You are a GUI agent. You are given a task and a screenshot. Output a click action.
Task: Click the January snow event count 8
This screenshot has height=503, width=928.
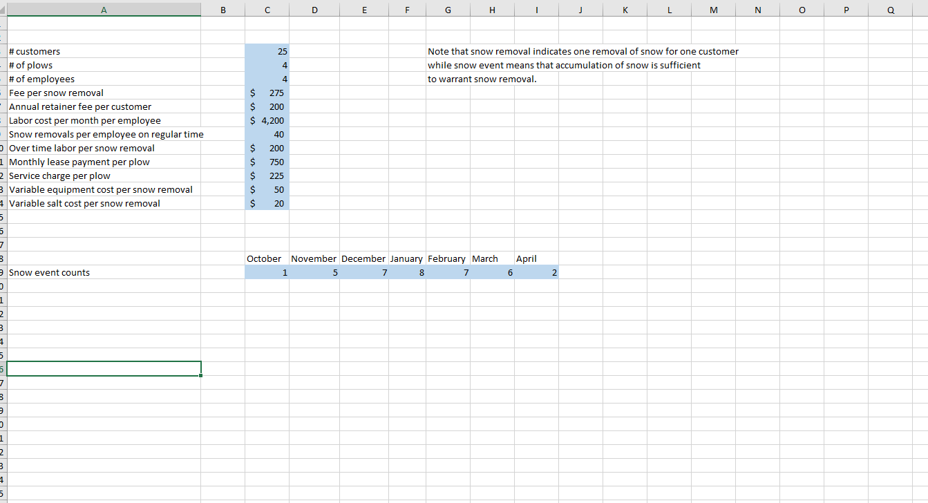407,272
